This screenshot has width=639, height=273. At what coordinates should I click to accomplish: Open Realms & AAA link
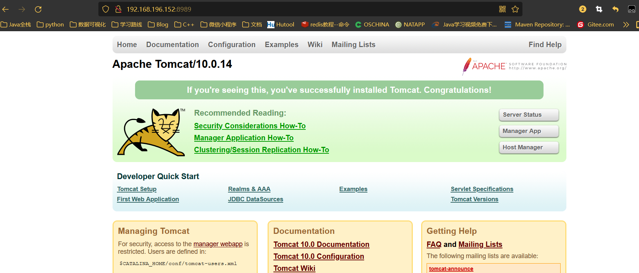(x=249, y=189)
